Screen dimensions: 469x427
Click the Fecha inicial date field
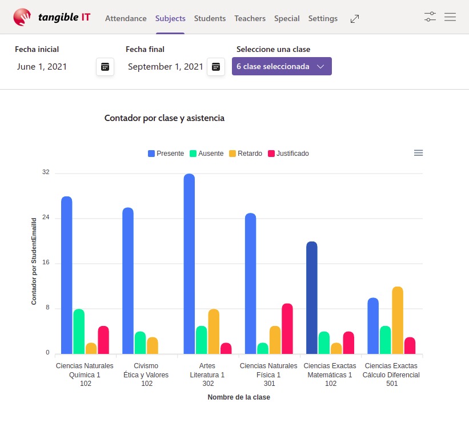click(51, 67)
